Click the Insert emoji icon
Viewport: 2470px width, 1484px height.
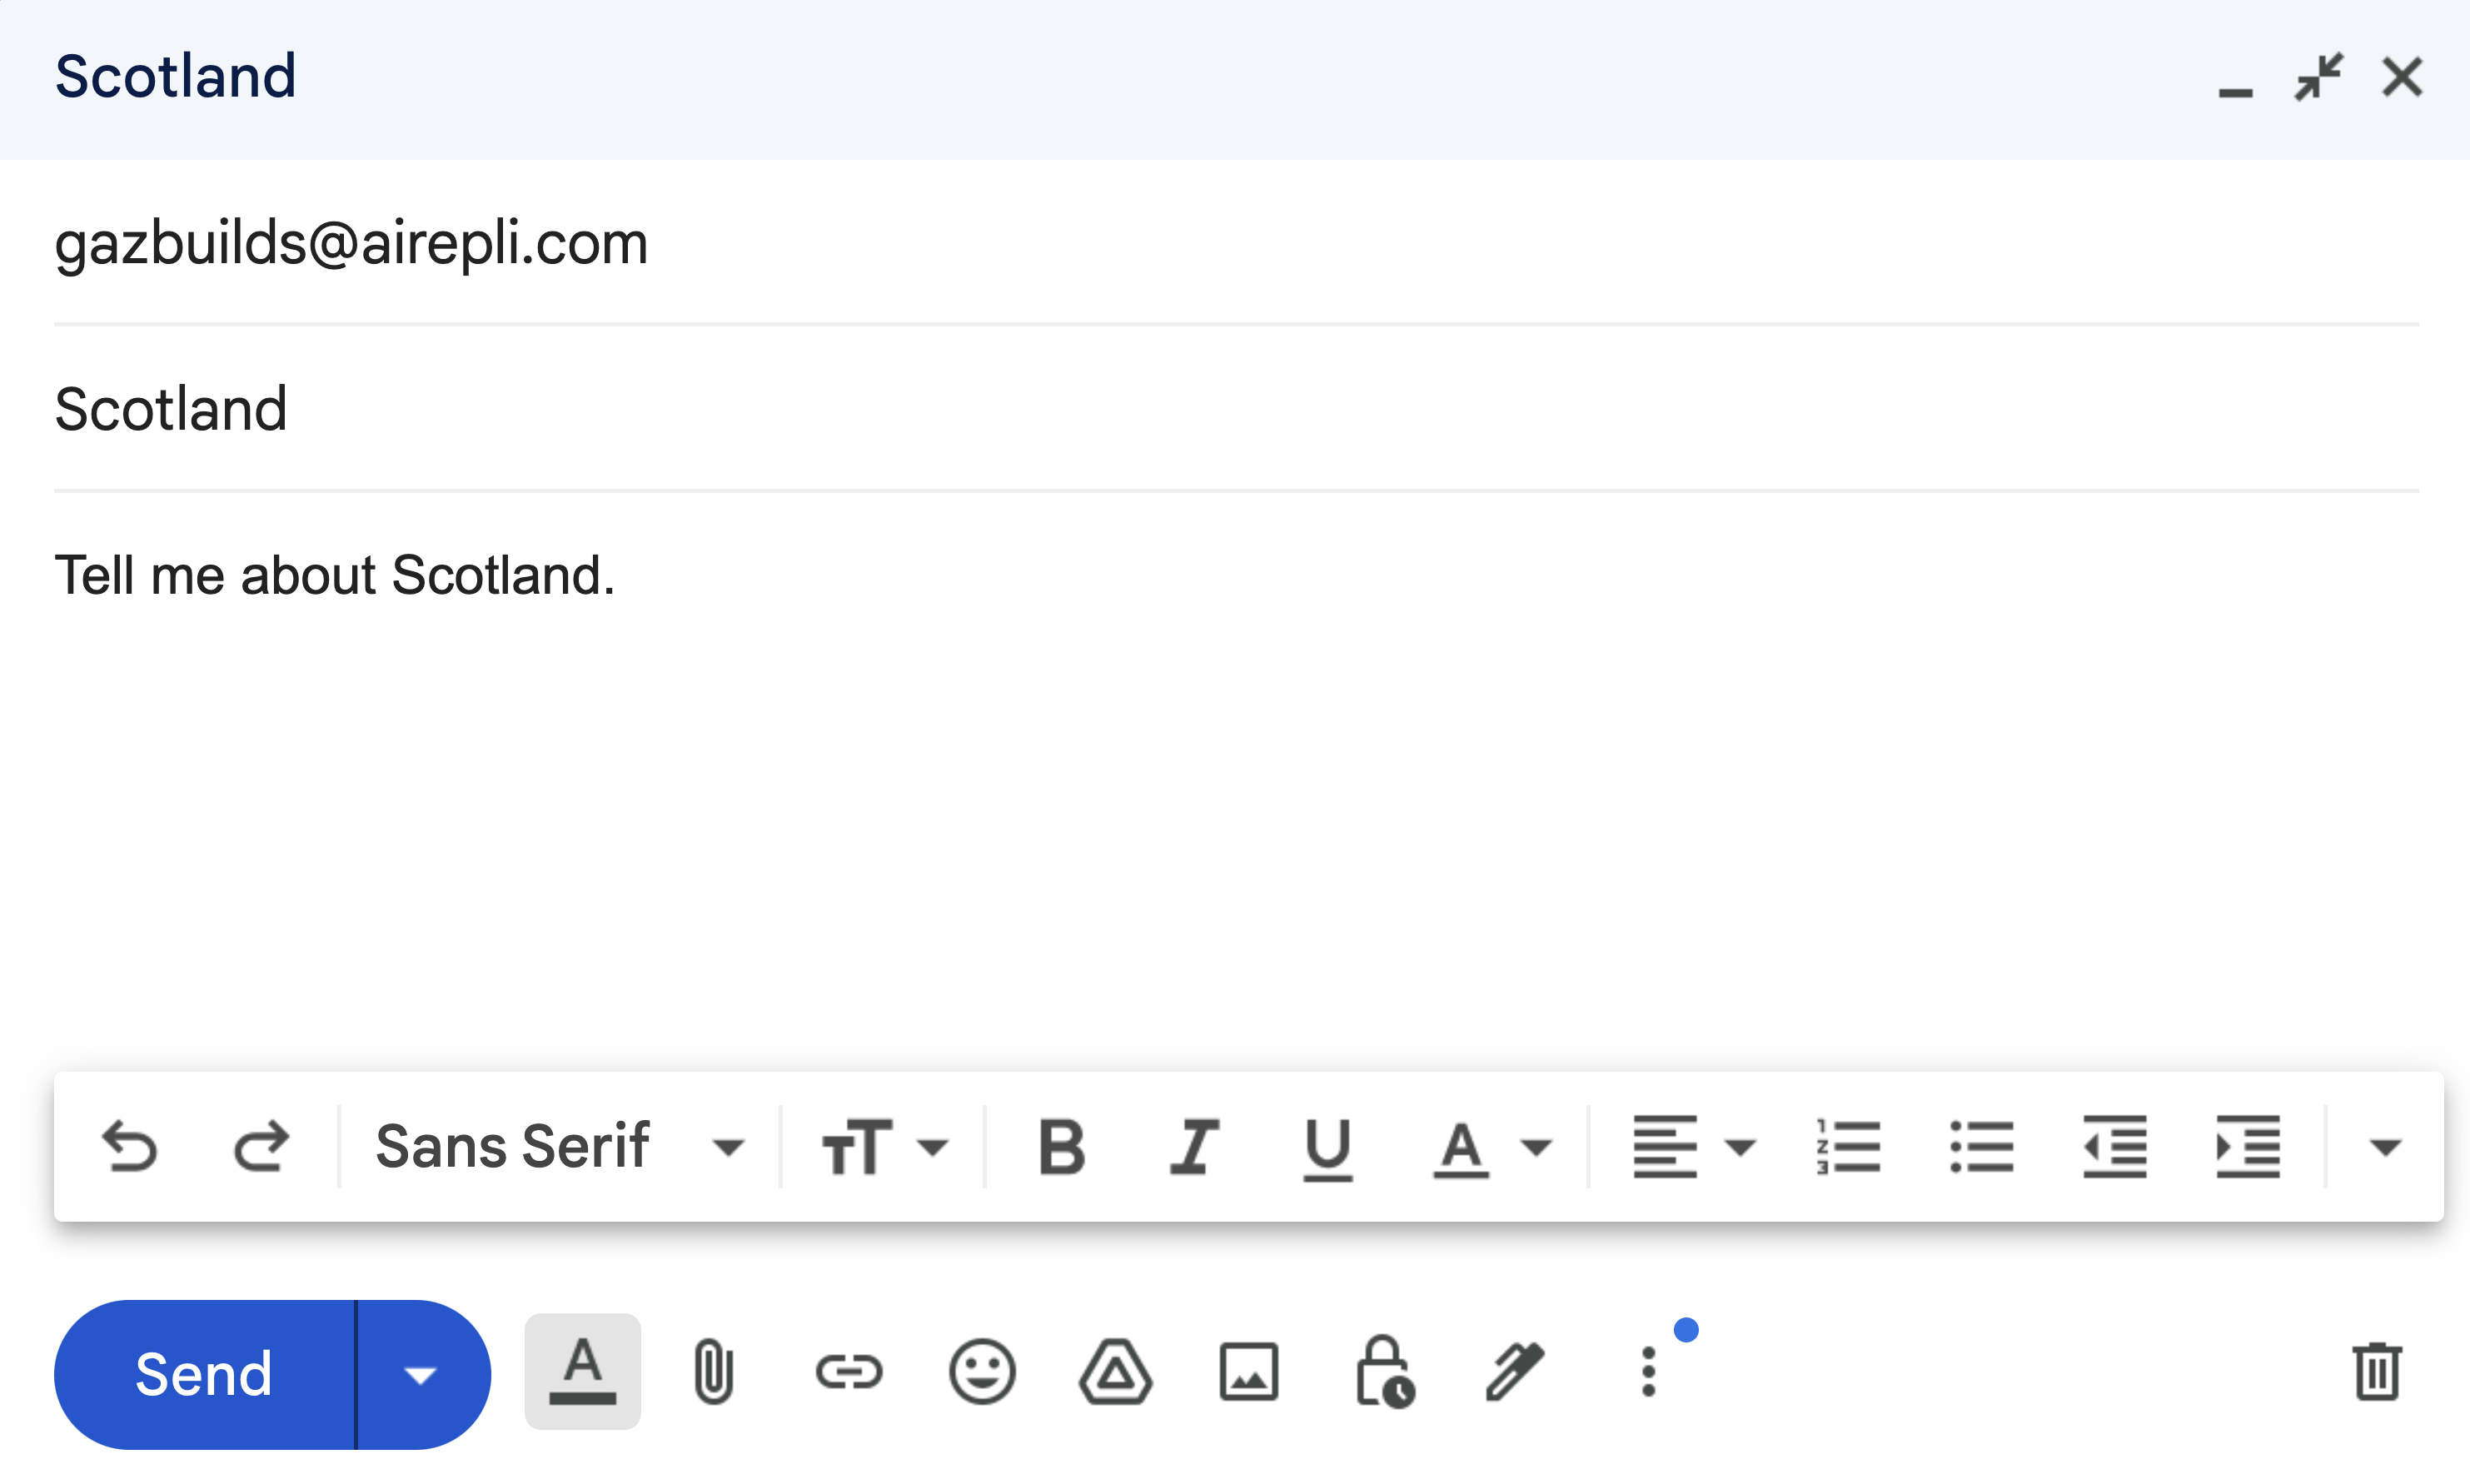(x=983, y=1373)
